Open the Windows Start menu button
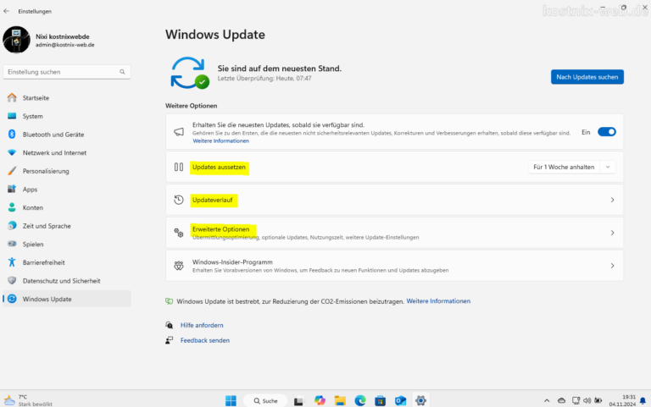 (231, 400)
